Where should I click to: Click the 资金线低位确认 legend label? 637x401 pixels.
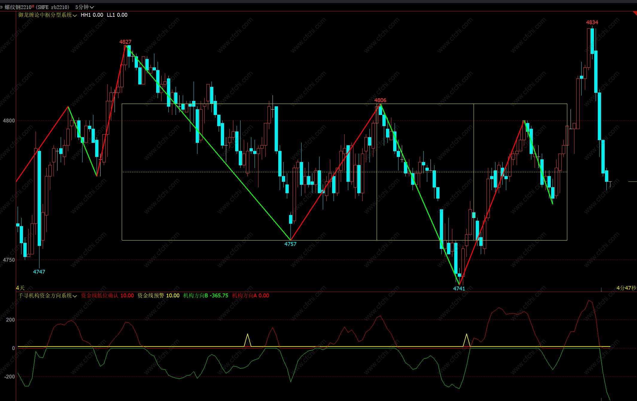coord(100,296)
